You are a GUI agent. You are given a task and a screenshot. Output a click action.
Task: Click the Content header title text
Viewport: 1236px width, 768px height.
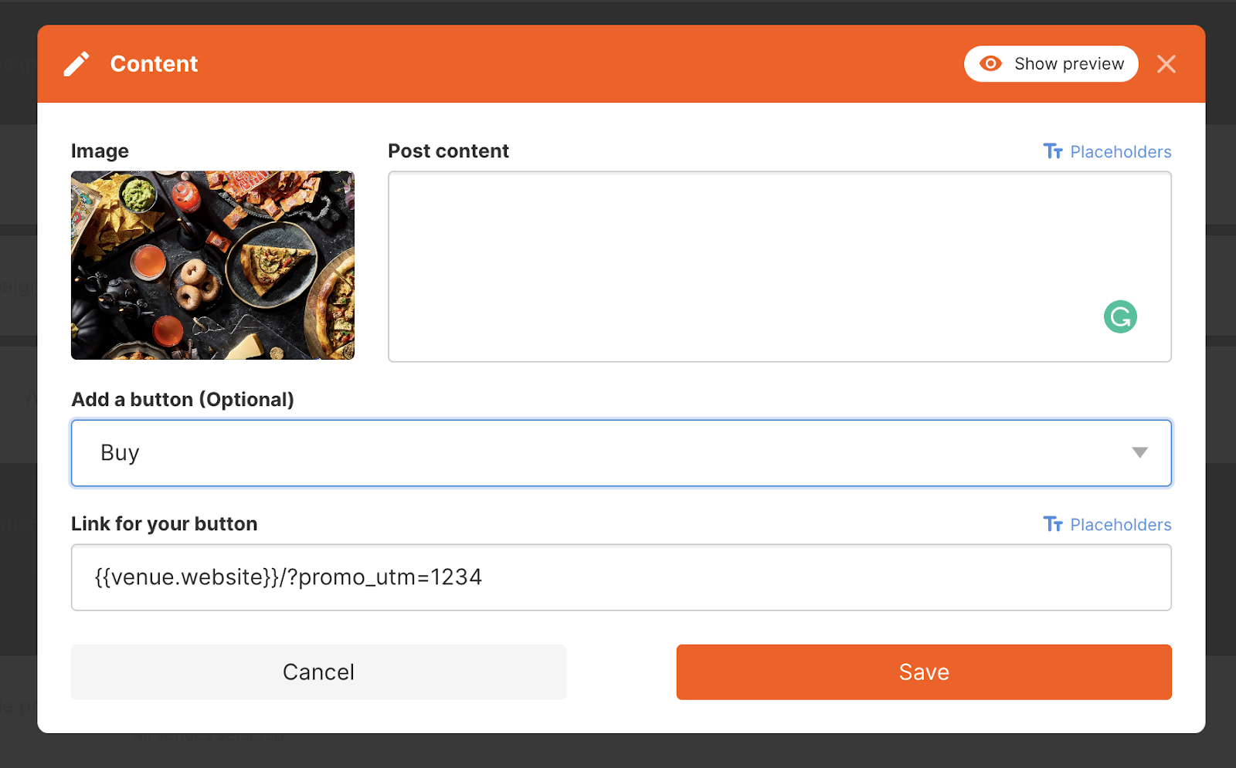tap(154, 64)
